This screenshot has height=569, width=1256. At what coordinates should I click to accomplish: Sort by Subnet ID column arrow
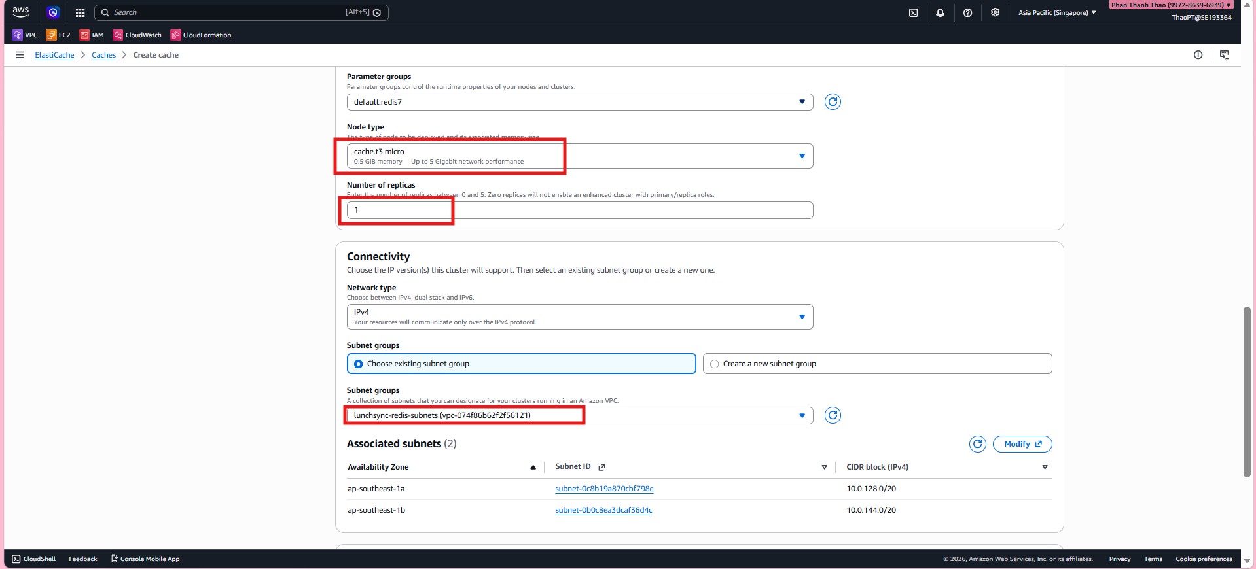[824, 467]
